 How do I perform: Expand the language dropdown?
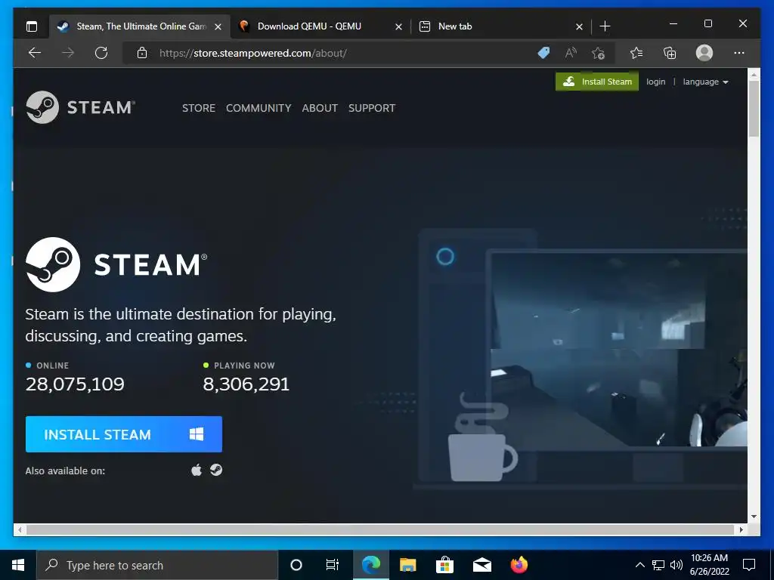705,82
